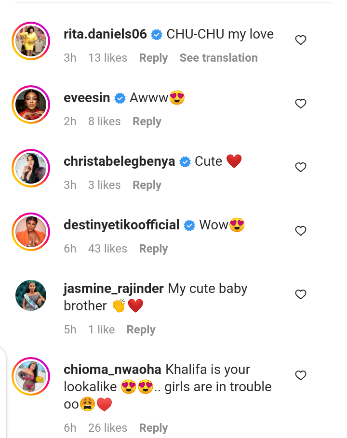Open christabelegbenya's profile avatar
Viewport: 347px width, 438px height.
pos(31,168)
